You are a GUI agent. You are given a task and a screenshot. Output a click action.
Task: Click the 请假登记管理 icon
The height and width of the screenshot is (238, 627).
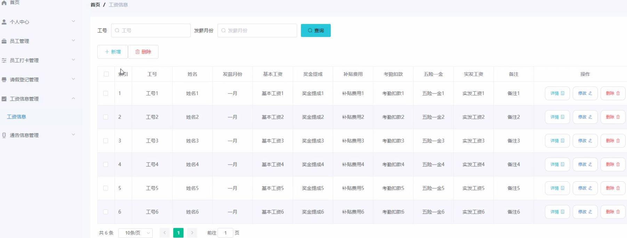[x=4, y=79]
